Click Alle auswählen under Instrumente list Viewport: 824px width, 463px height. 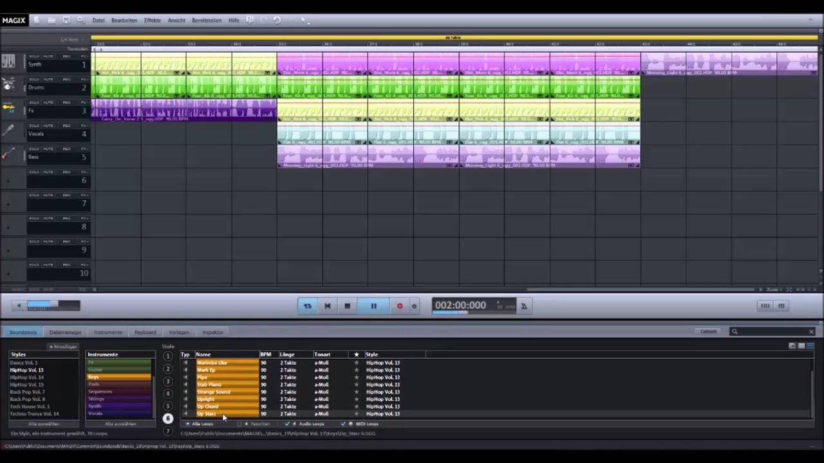tap(120, 424)
